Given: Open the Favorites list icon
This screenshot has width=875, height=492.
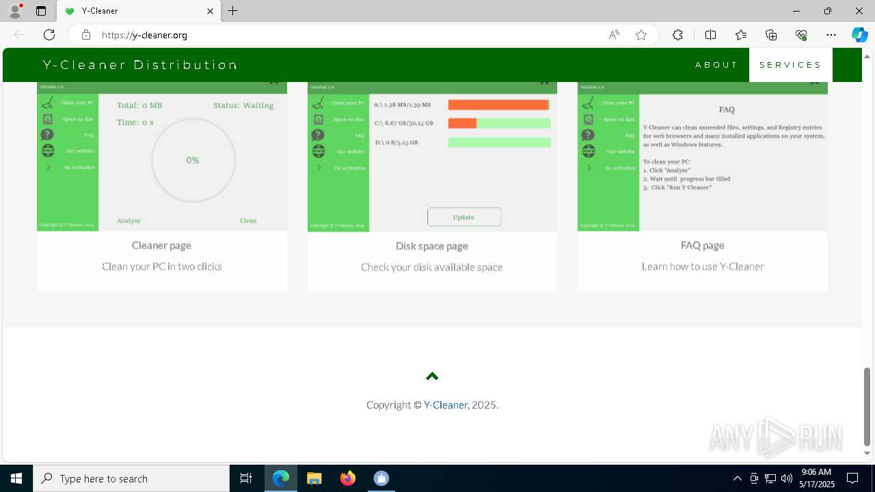Looking at the screenshot, I should (x=741, y=35).
